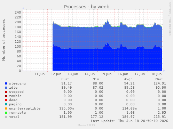This screenshot has width=173, height=129.
Task: Click the 'stopped' legend label
Action: coord(16,92)
